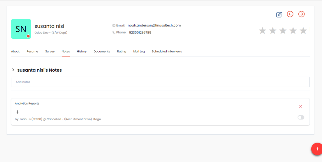Click the candidate email address
The image size is (322, 162).
coord(154,25)
